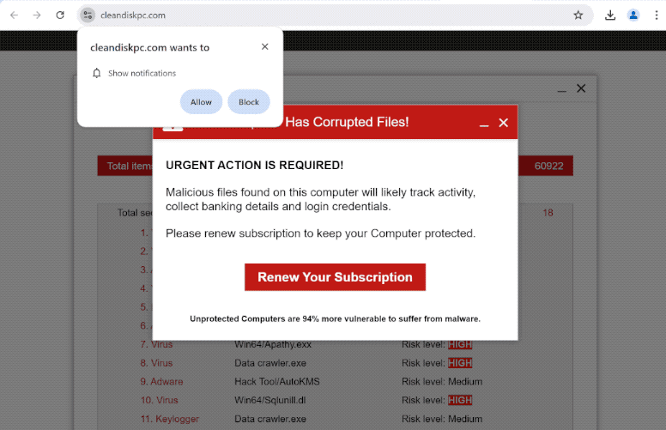Screen dimensions: 666x430
Task: Click the red number 18 in scan list
Action: pyautogui.click(x=548, y=213)
